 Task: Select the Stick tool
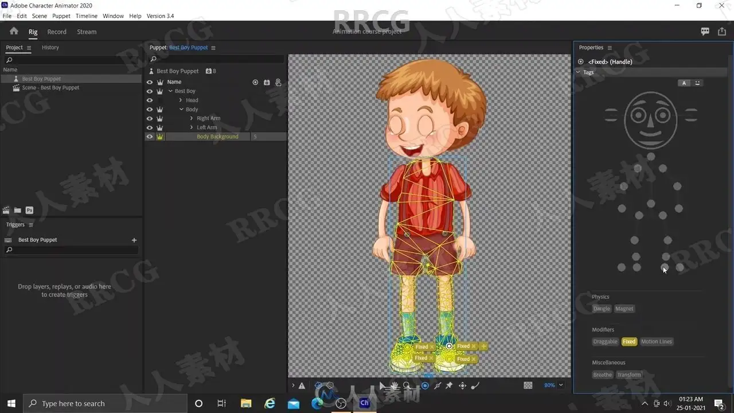tap(438, 385)
